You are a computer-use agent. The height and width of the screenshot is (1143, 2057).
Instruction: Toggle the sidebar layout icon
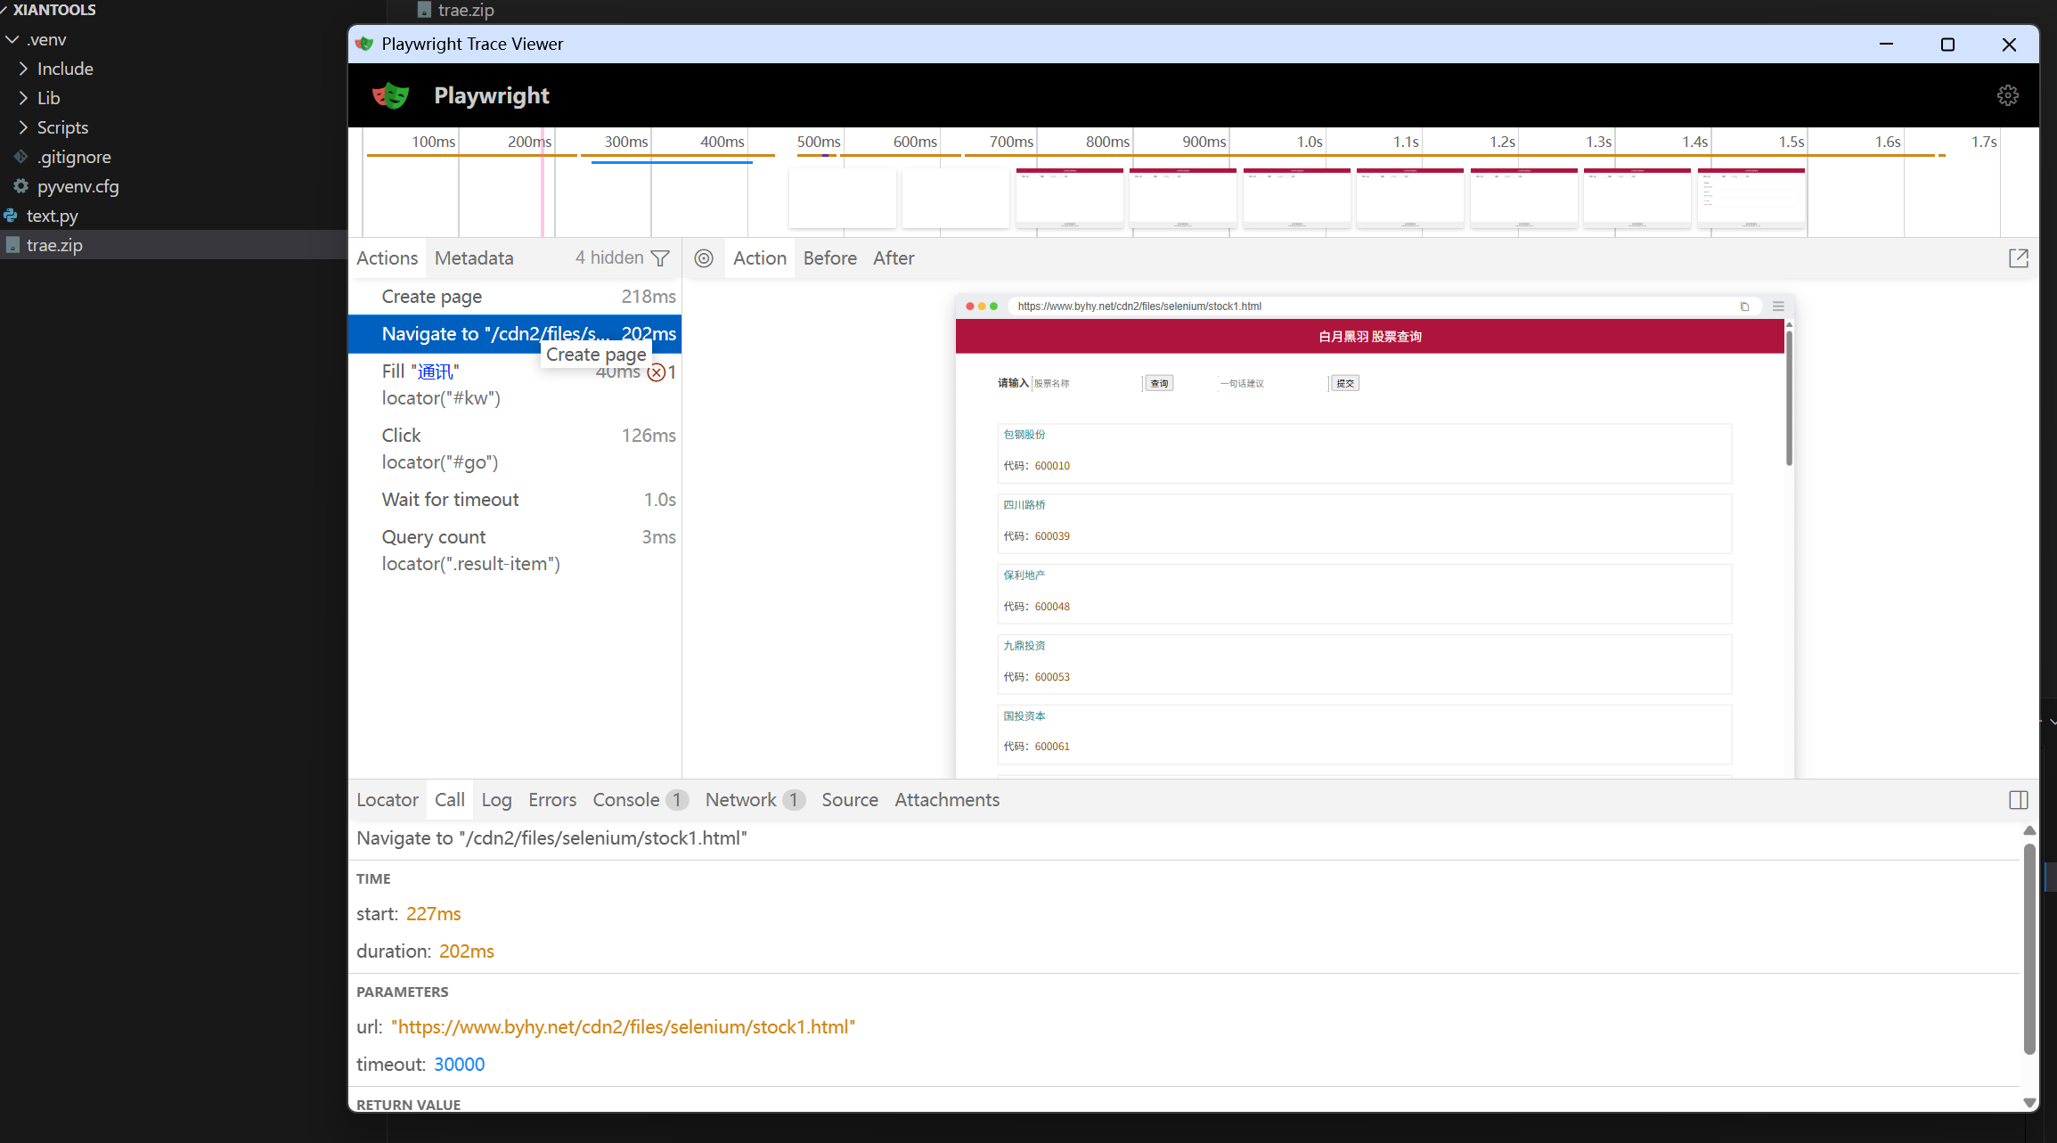tap(2018, 800)
